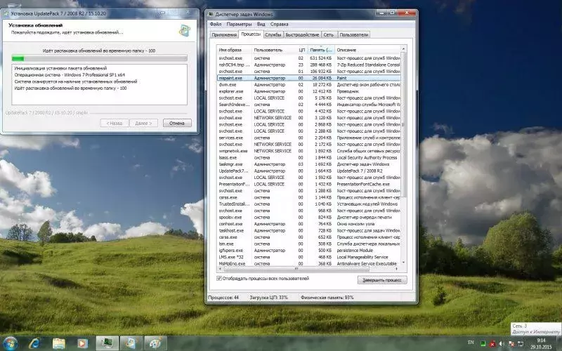Select the conhost.exe process row
Screen dimensions: 562x351
coord(309,224)
